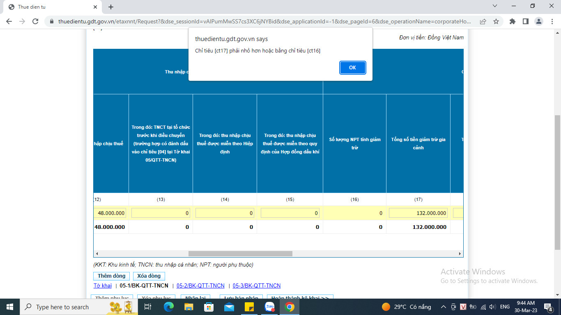The width and height of the screenshot is (561, 315).
Task: Open the Chrome profile avatar
Action: point(539,21)
